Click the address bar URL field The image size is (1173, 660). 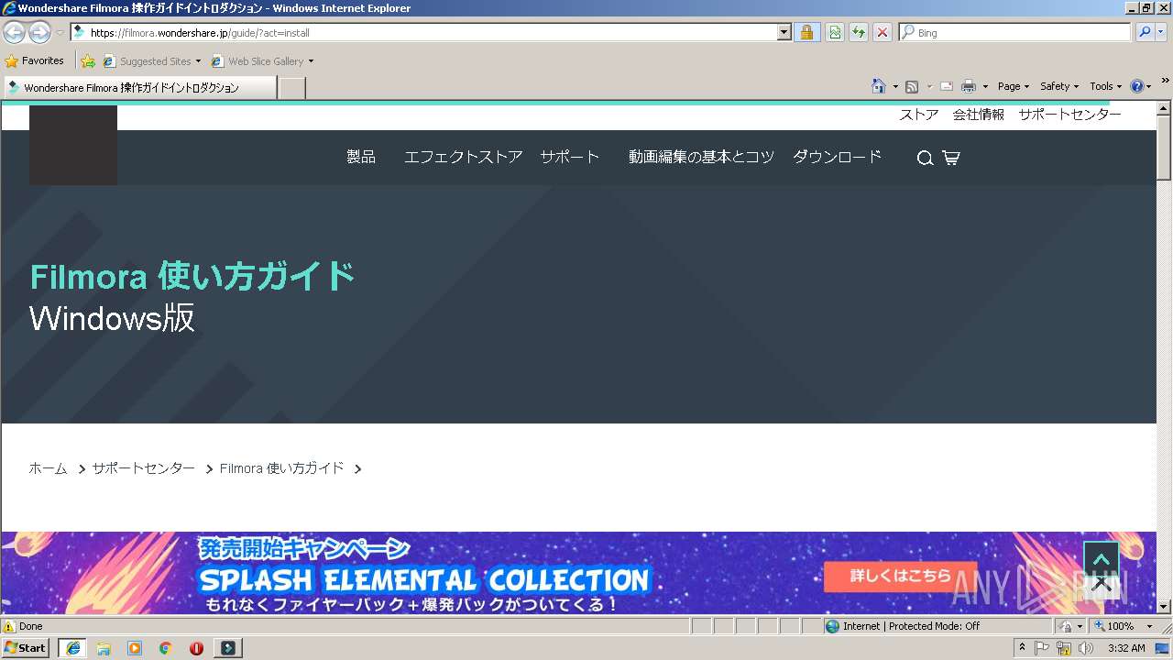point(423,32)
